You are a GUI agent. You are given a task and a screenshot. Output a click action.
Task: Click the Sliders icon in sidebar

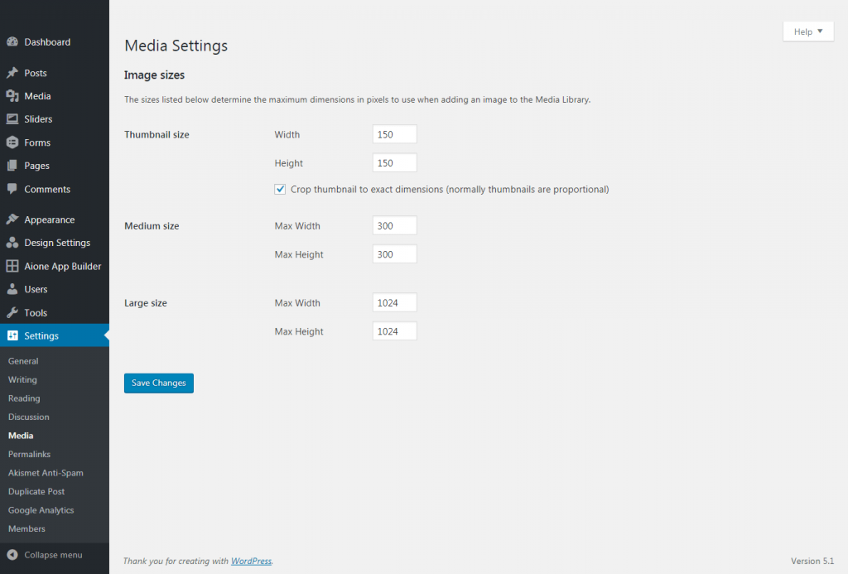tap(12, 119)
